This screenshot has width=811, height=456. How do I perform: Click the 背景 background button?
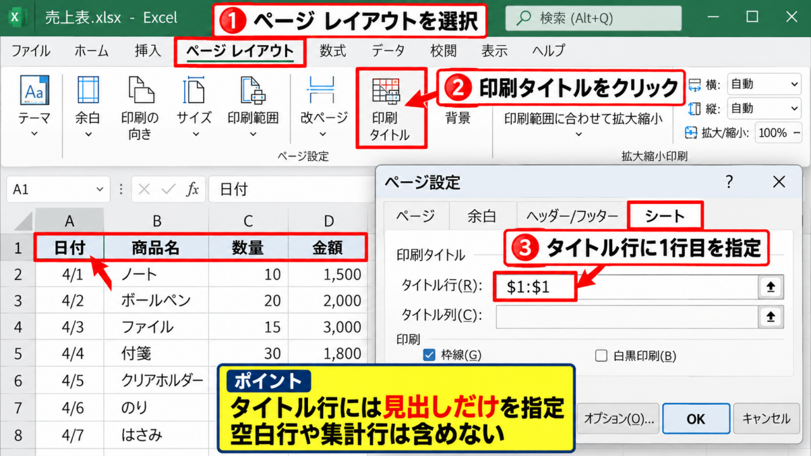457,118
